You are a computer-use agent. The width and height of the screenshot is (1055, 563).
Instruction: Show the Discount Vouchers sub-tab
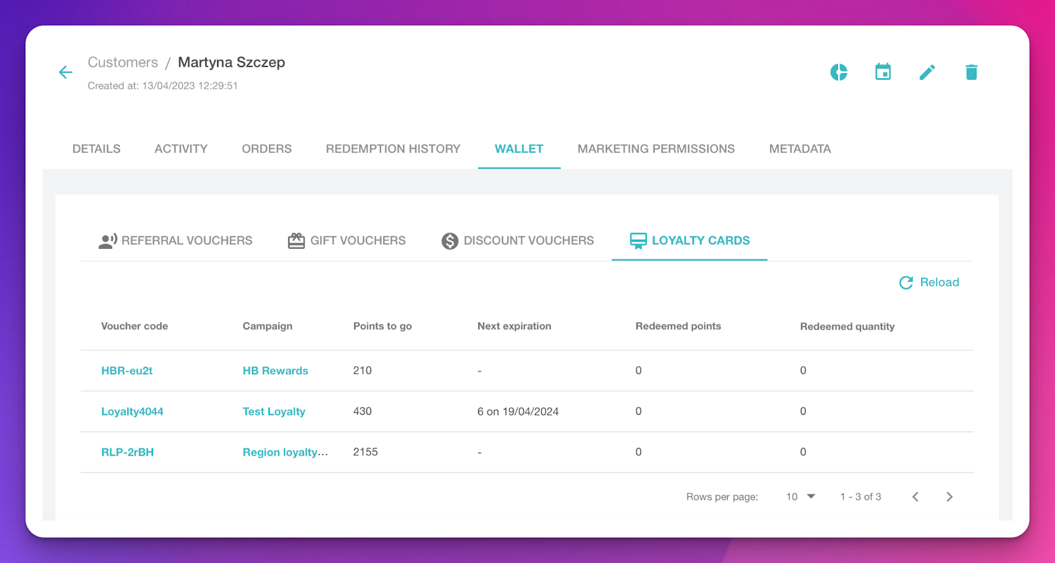click(518, 241)
